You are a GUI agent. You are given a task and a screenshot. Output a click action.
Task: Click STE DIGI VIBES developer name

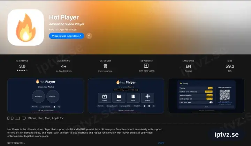point(147,71)
